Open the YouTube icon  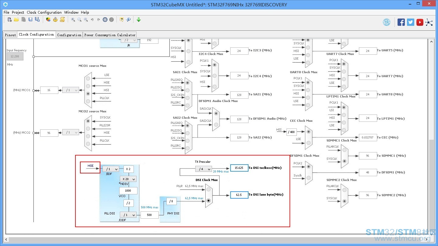420,22
